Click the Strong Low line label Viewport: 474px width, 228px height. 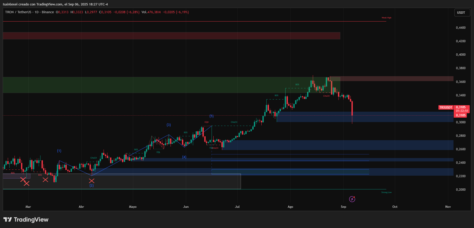pos(387,192)
